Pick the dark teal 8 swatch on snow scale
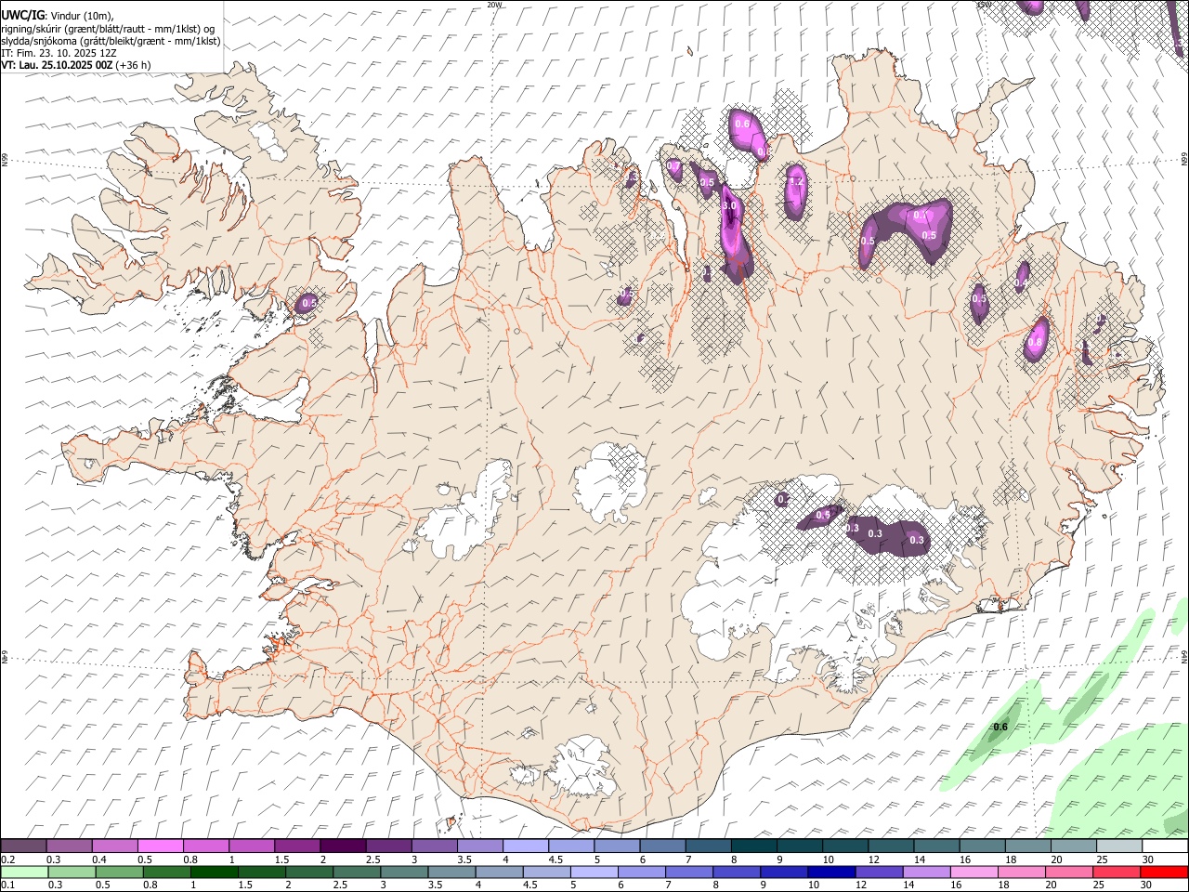Viewport: 1189px width, 892px height. (x=753, y=846)
